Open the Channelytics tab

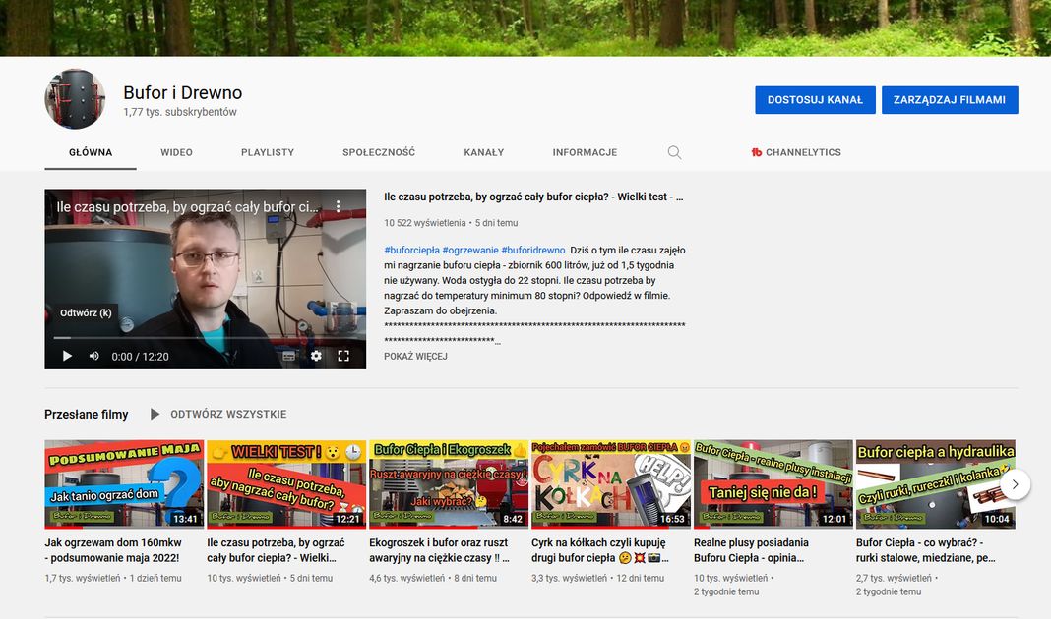click(x=795, y=152)
